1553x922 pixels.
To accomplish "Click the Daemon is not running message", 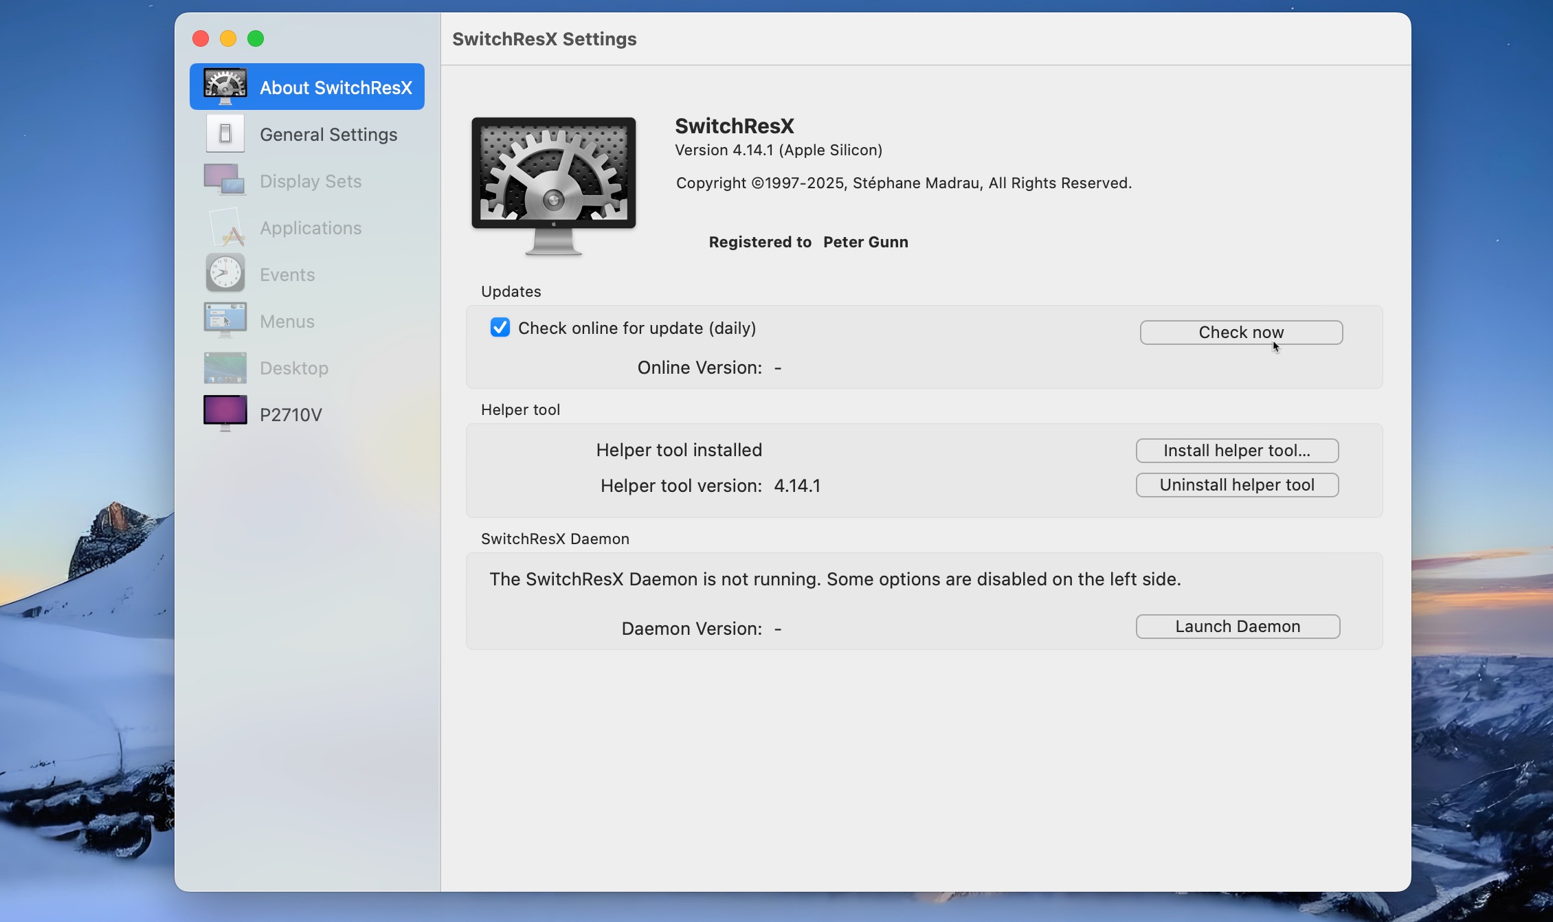I will click(835, 579).
